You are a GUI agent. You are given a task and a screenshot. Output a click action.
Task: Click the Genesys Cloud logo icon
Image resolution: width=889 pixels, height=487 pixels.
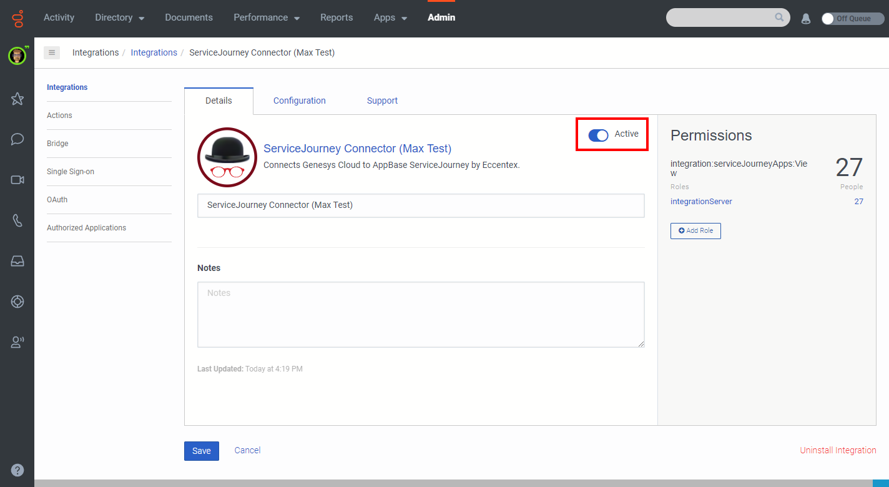click(18, 18)
